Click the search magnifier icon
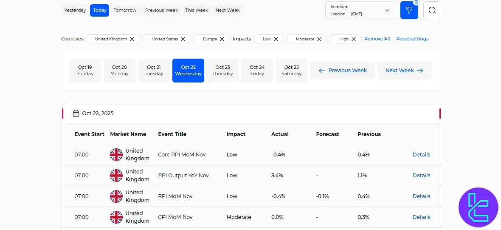Image resolution: width=501 pixels, height=230 pixels. pyautogui.click(x=432, y=11)
